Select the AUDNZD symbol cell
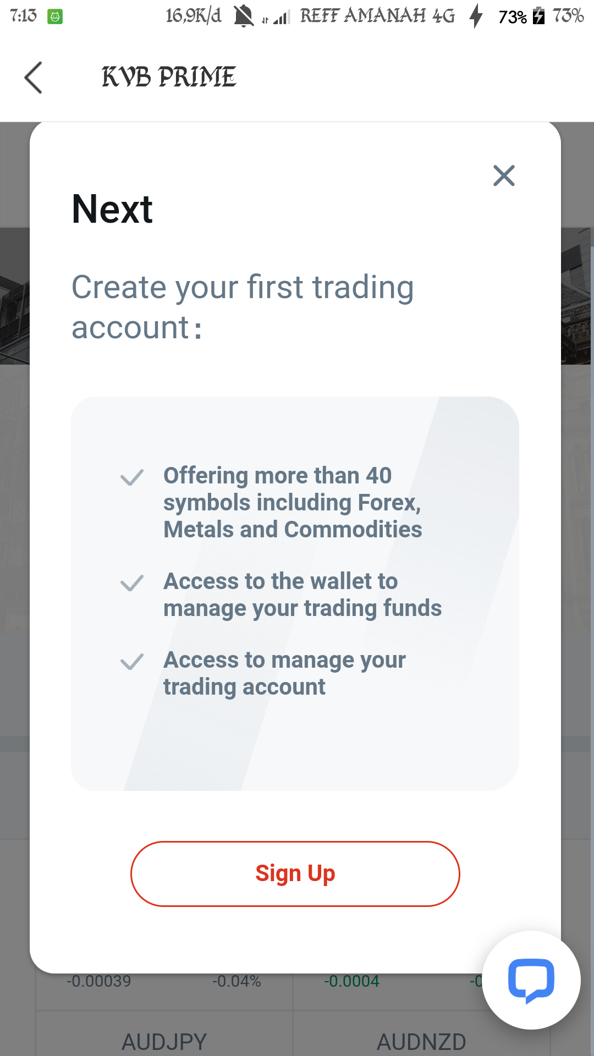The image size is (594, 1056). 422,1034
